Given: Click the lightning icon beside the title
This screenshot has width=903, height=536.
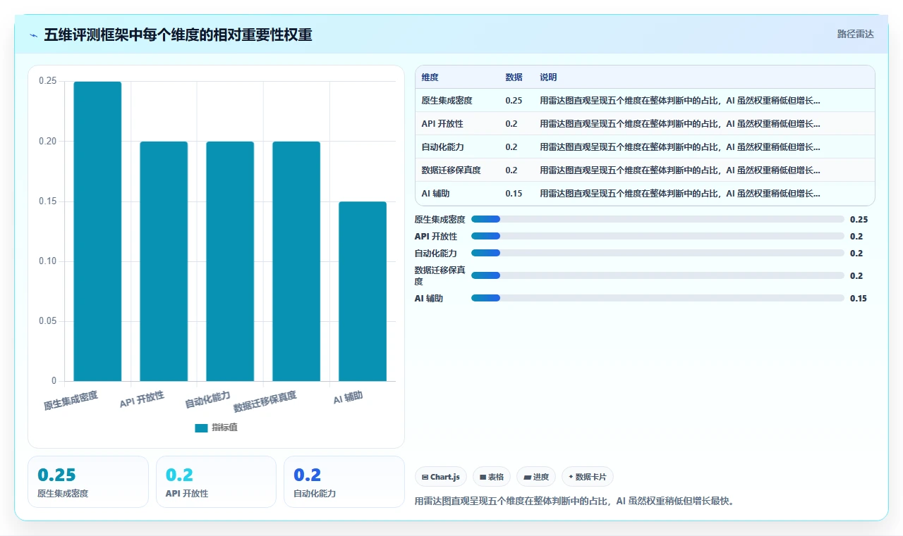Looking at the screenshot, I should click(34, 35).
